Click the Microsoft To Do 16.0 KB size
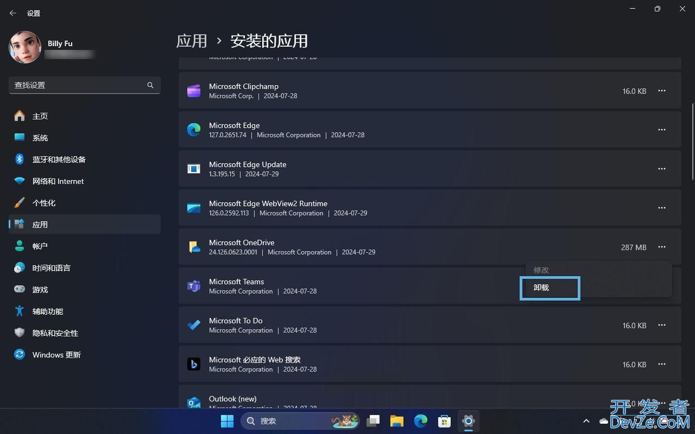The height and width of the screenshot is (434, 695). (634, 325)
